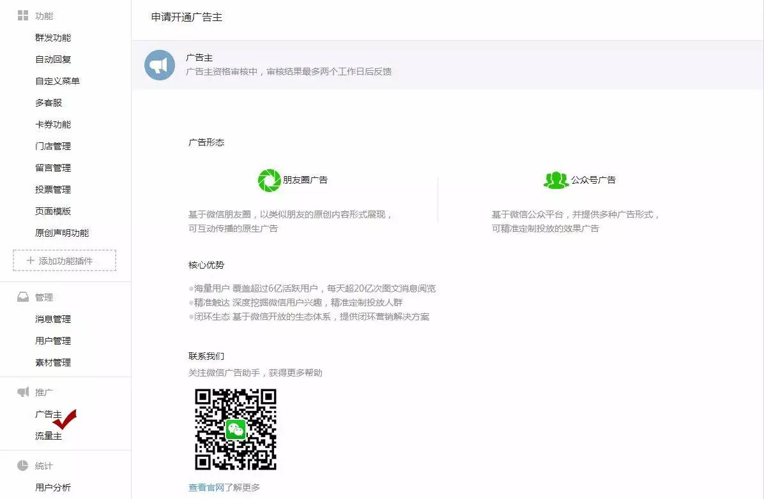Click the 申请开通广告主 page heading
The width and height of the screenshot is (764, 499).
click(187, 17)
